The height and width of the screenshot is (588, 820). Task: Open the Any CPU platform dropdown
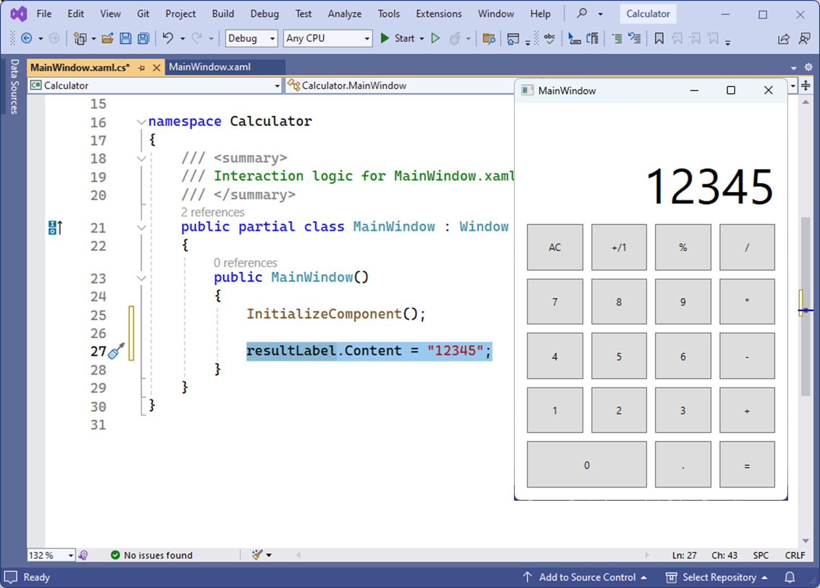click(x=328, y=38)
